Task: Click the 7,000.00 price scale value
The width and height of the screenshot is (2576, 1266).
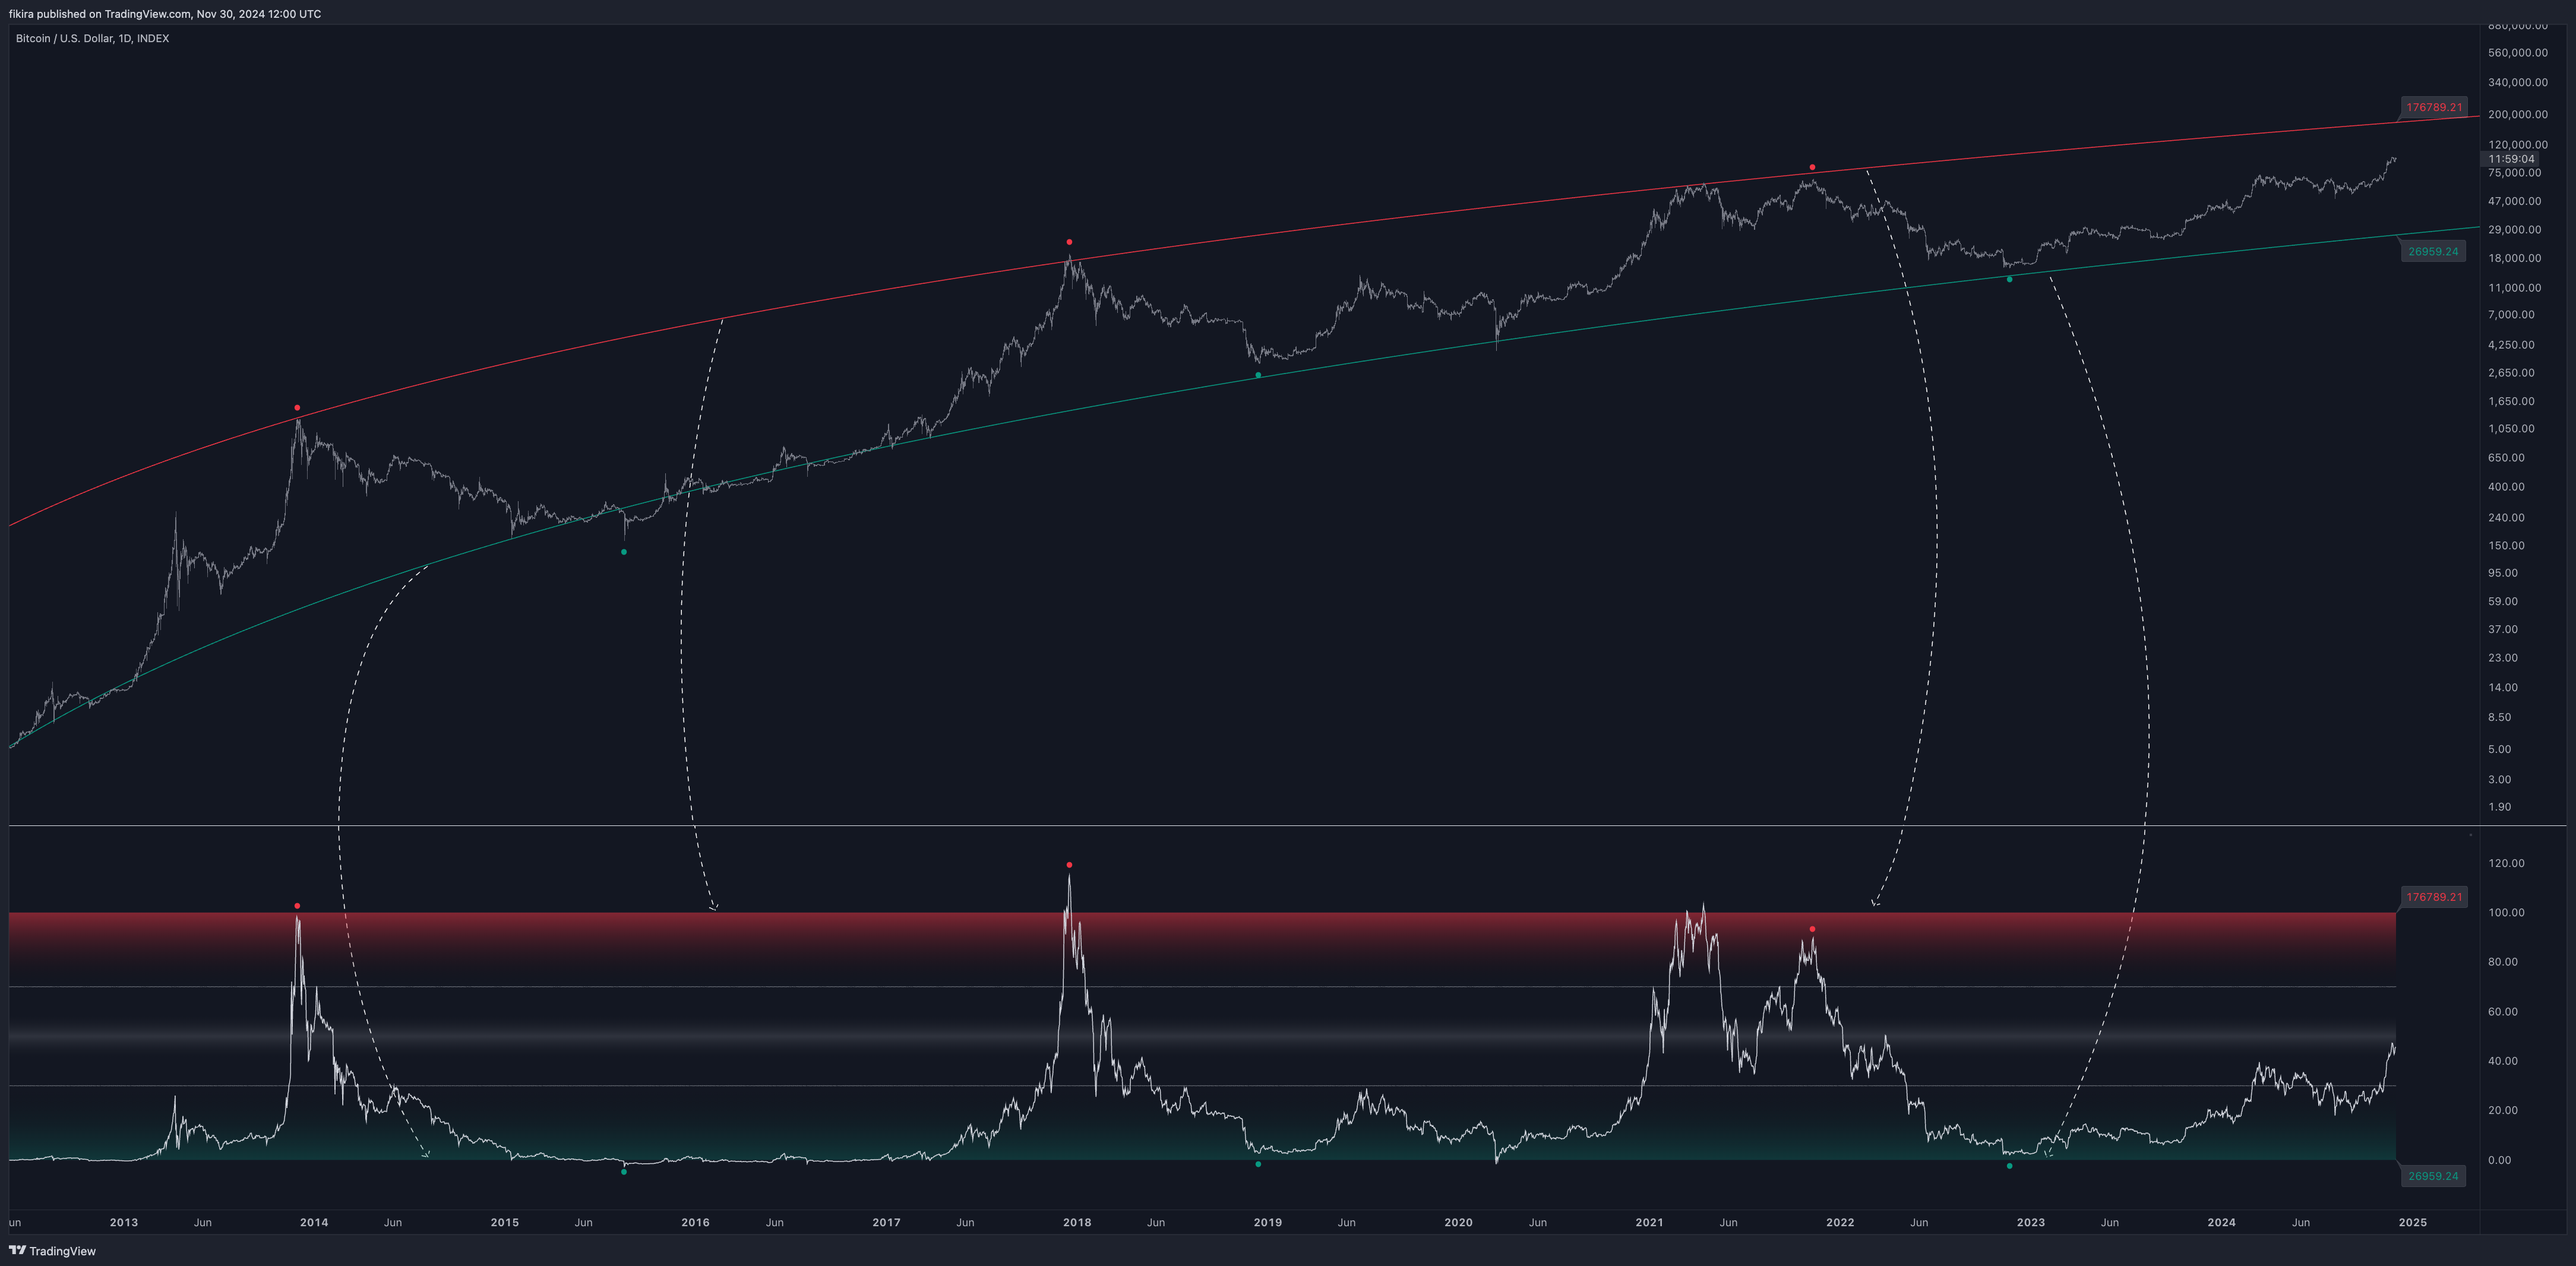Action: point(2511,315)
